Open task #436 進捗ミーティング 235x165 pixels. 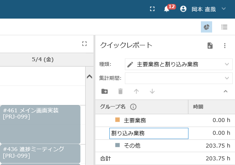[x=40, y=153]
